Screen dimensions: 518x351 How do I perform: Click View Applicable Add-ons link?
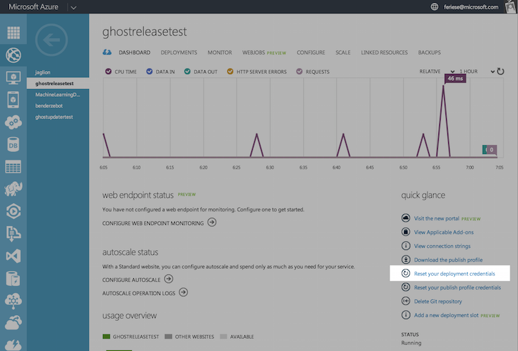coord(443,232)
